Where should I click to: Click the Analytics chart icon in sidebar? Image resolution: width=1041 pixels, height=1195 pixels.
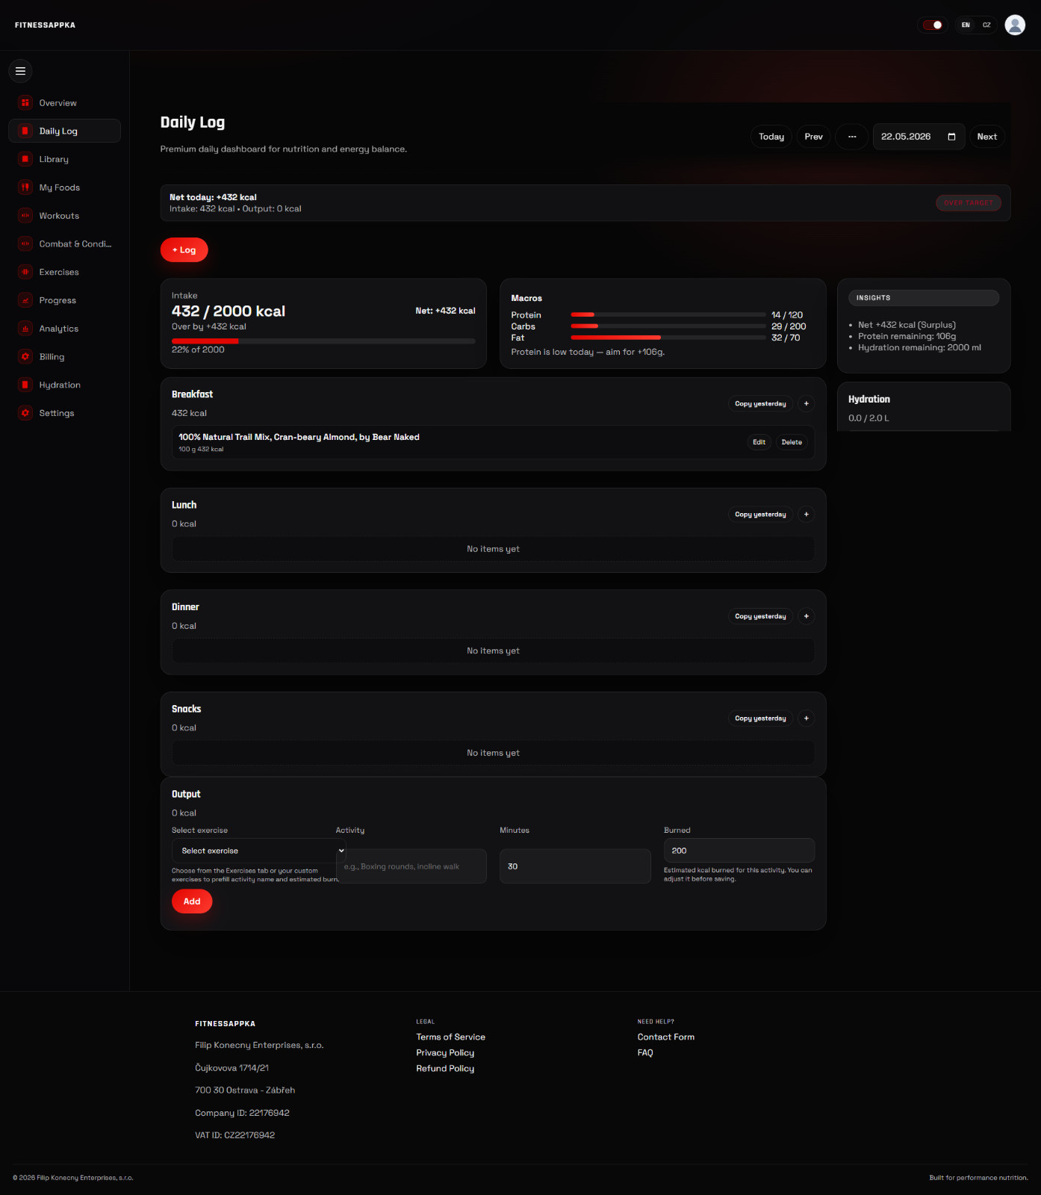pyautogui.click(x=25, y=329)
